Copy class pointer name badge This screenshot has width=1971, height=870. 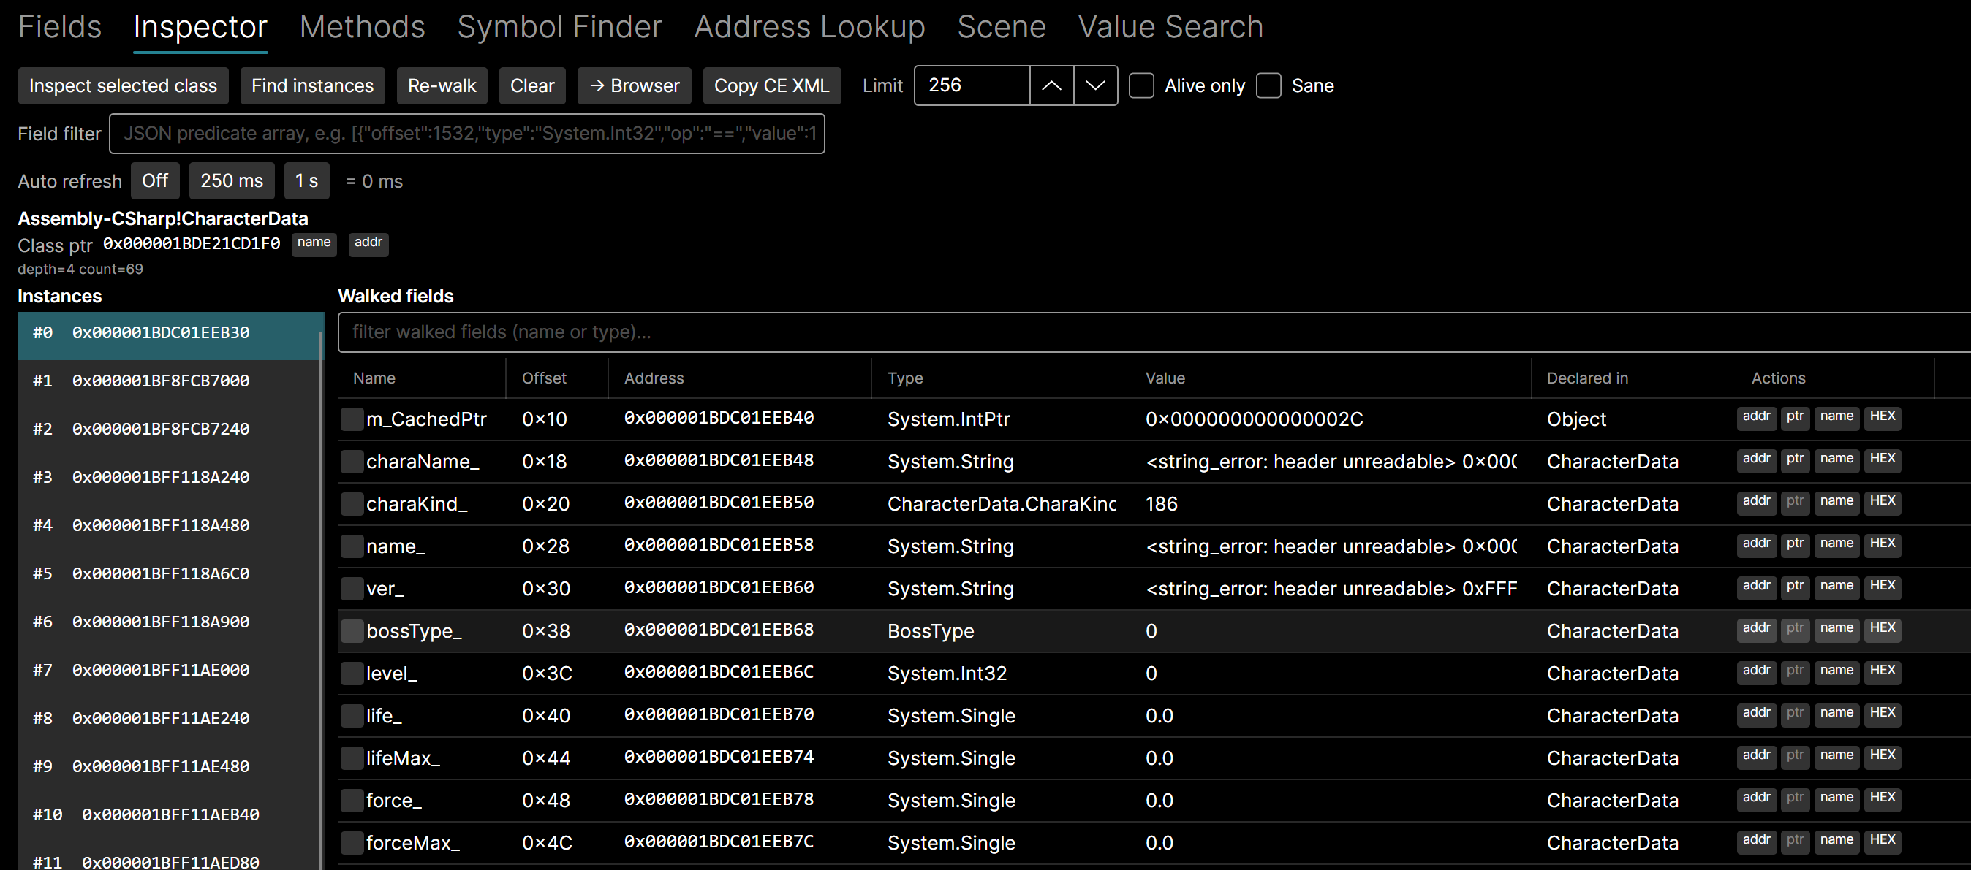(x=314, y=244)
